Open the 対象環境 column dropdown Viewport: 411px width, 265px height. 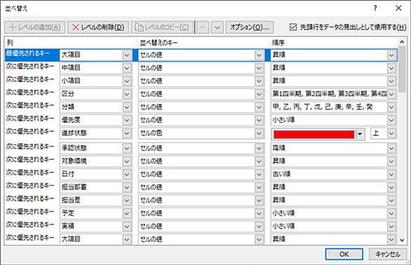click(127, 161)
